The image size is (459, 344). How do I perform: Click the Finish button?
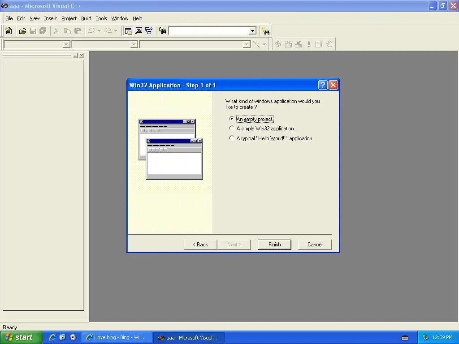click(274, 245)
